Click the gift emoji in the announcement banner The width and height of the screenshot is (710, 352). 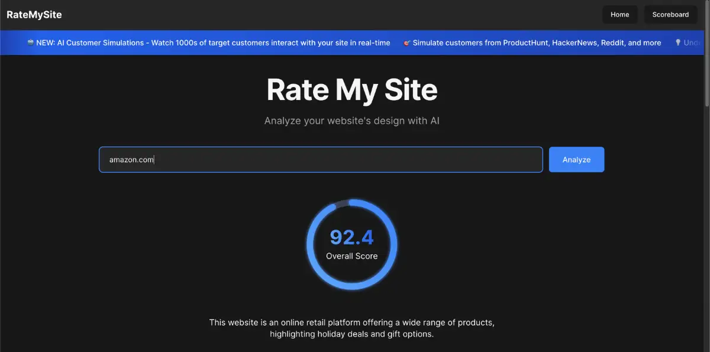[30, 43]
